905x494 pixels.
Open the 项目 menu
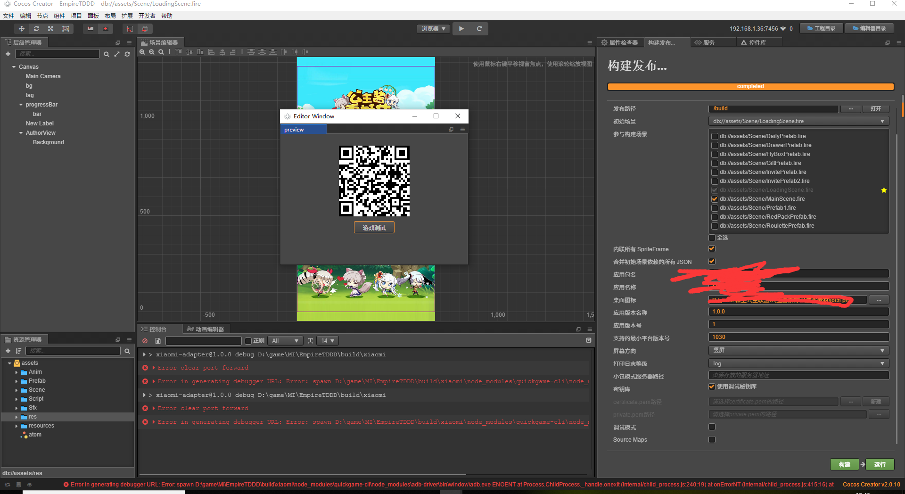[76, 16]
